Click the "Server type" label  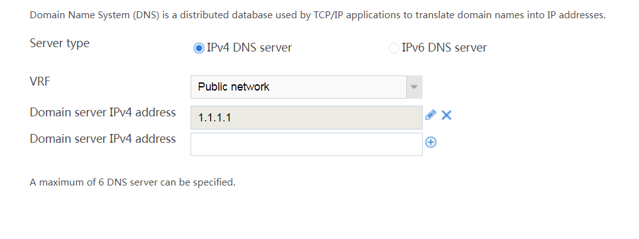(x=60, y=43)
